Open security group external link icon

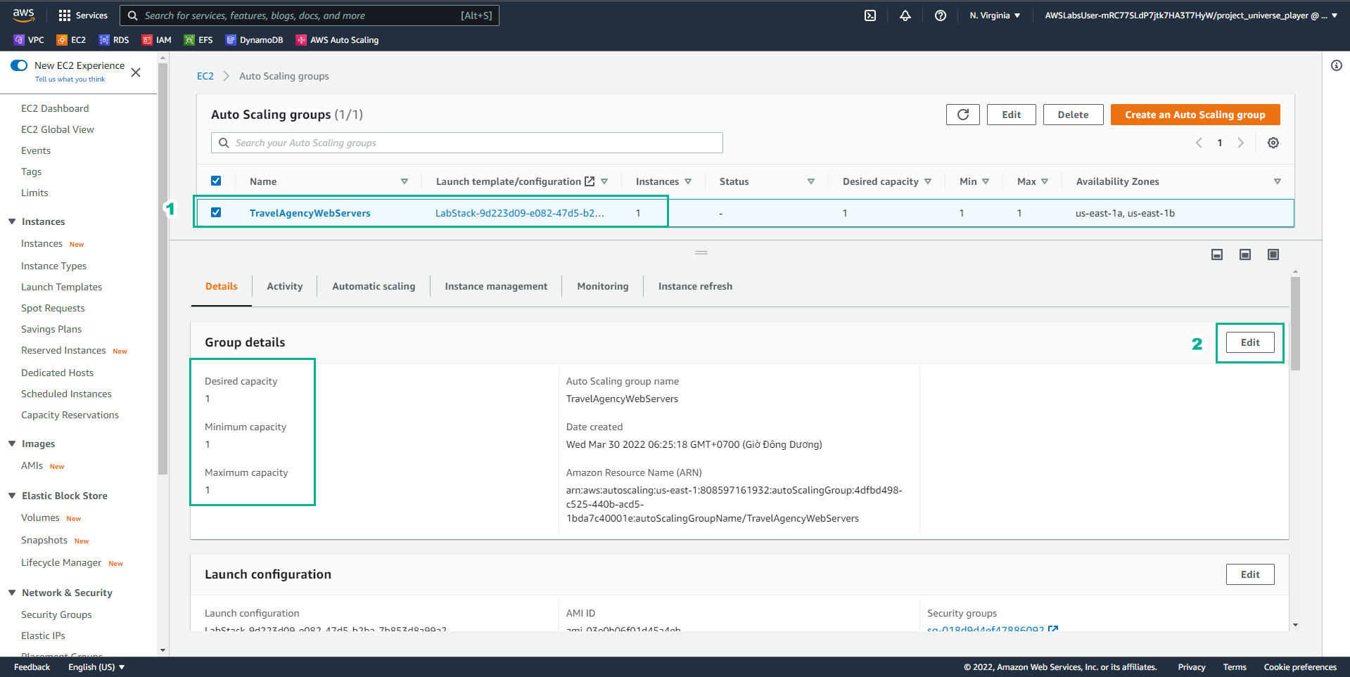[1053, 628]
